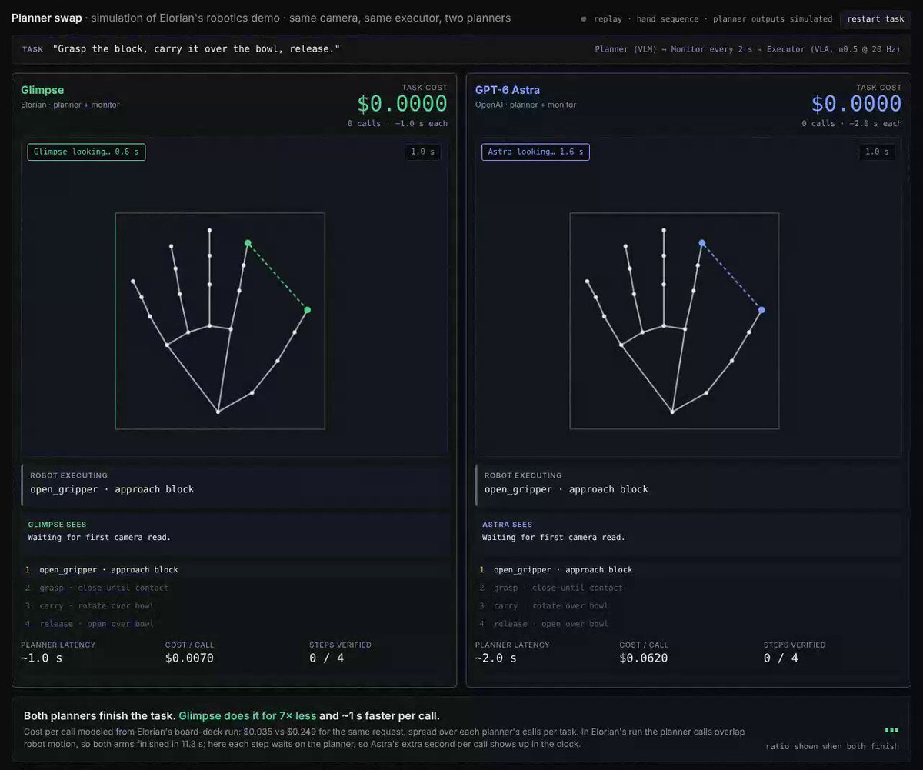Click Astra's "0 / 4" steps verified
Screen dimensions: 923x770
(781, 658)
